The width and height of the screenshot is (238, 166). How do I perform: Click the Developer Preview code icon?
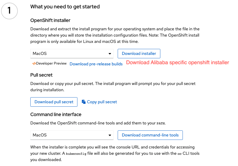(x=34, y=64)
